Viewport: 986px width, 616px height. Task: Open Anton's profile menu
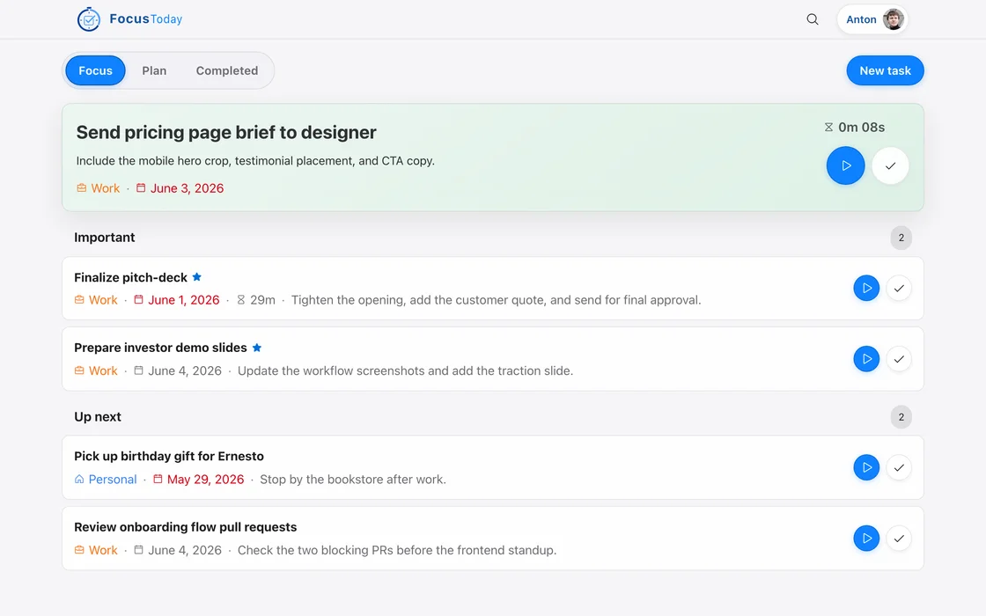(x=872, y=19)
